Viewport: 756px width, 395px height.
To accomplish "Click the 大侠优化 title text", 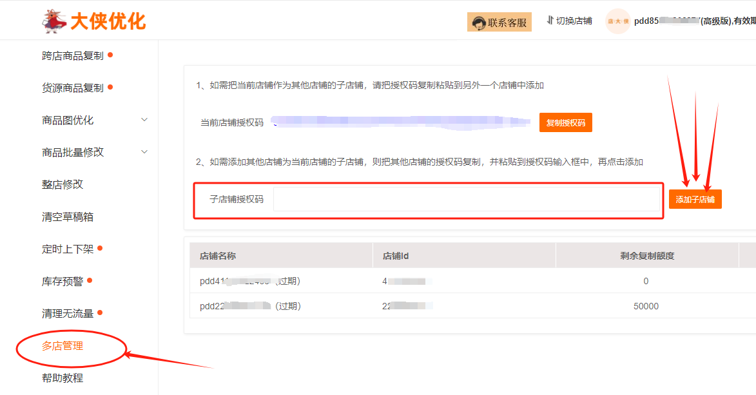I will [108, 21].
